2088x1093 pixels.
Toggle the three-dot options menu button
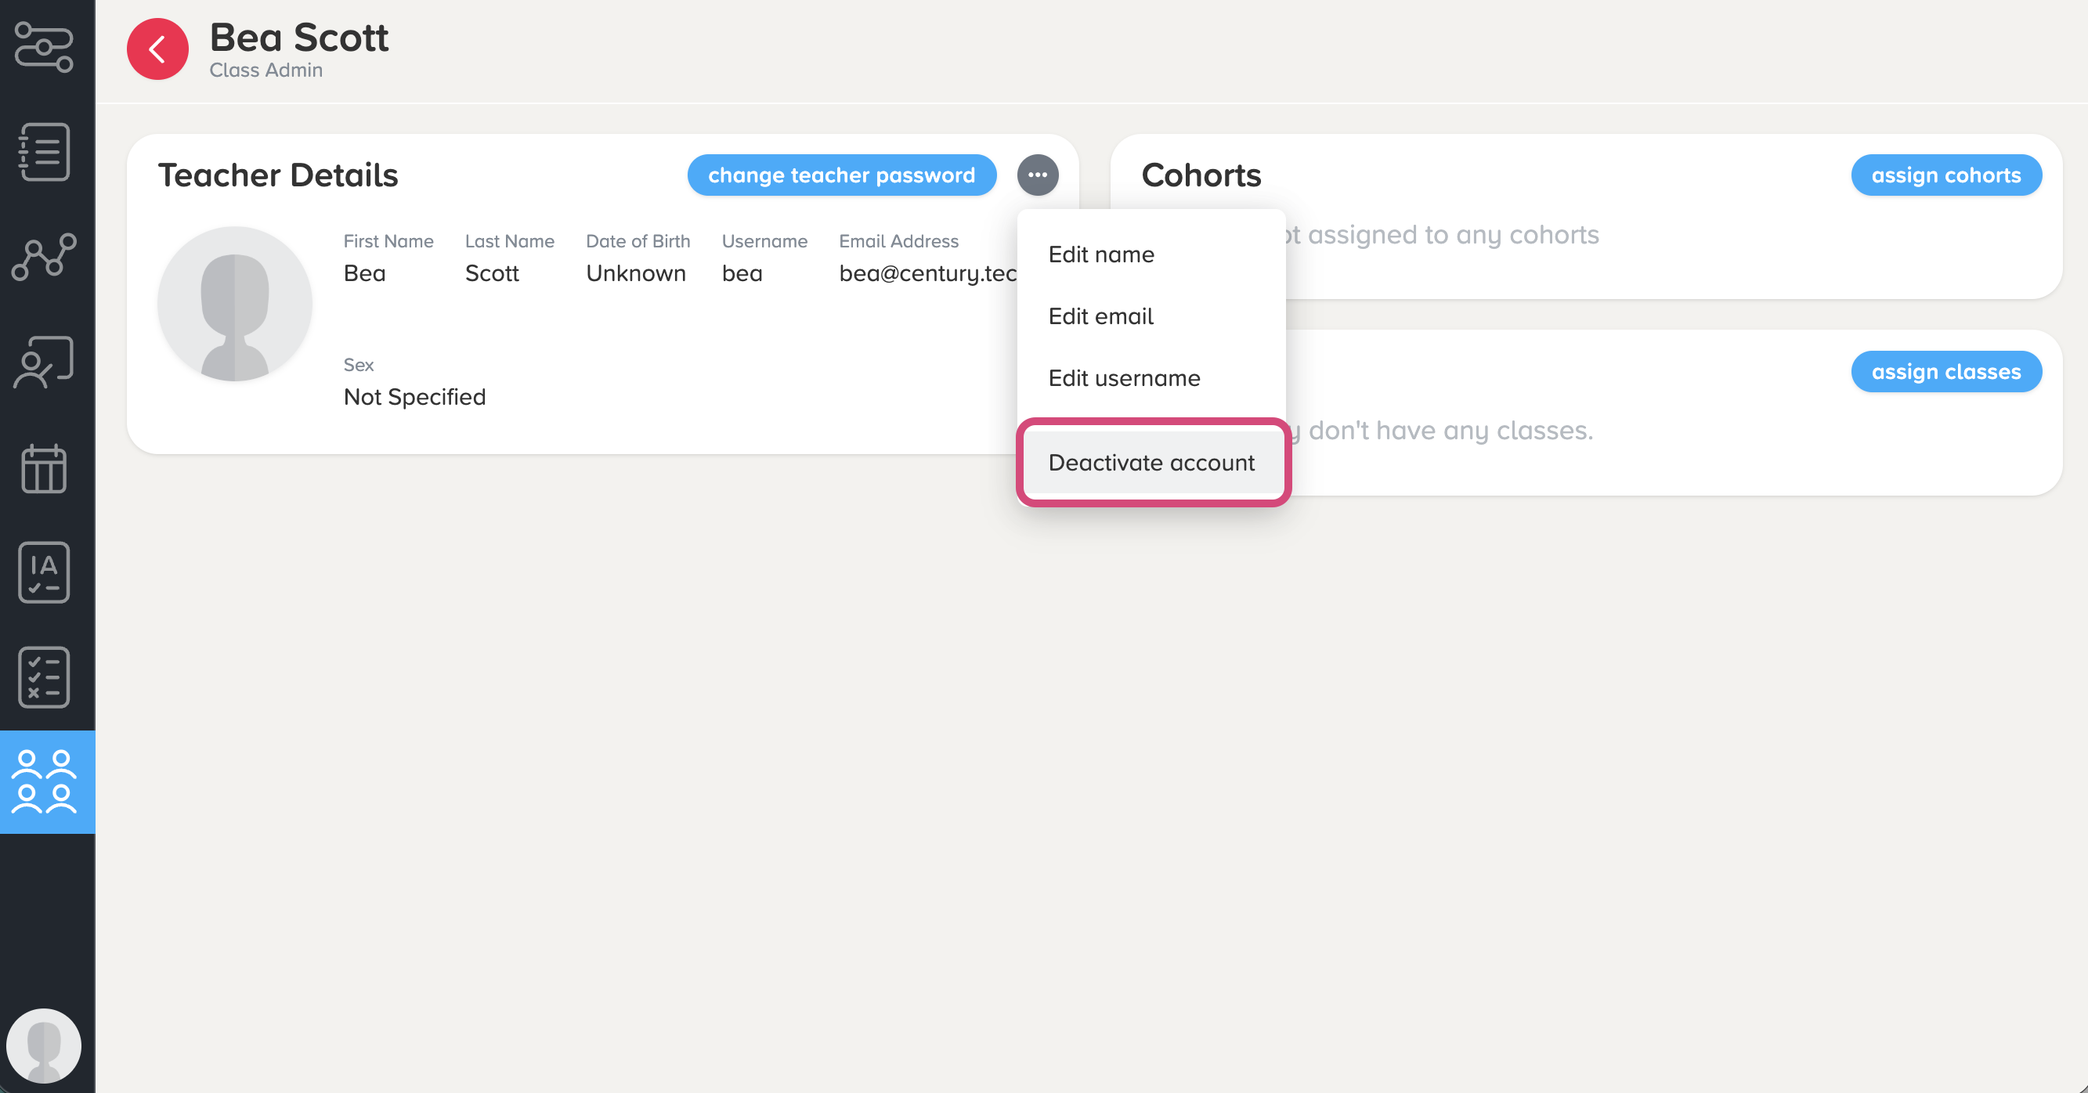coord(1038,175)
